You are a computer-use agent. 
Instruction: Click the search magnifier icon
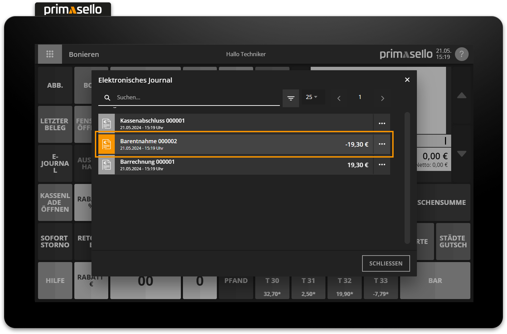(x=107, y=98)
